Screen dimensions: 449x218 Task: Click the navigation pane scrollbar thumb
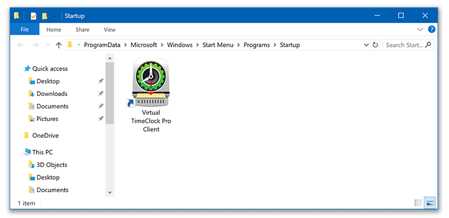point(110,93)
